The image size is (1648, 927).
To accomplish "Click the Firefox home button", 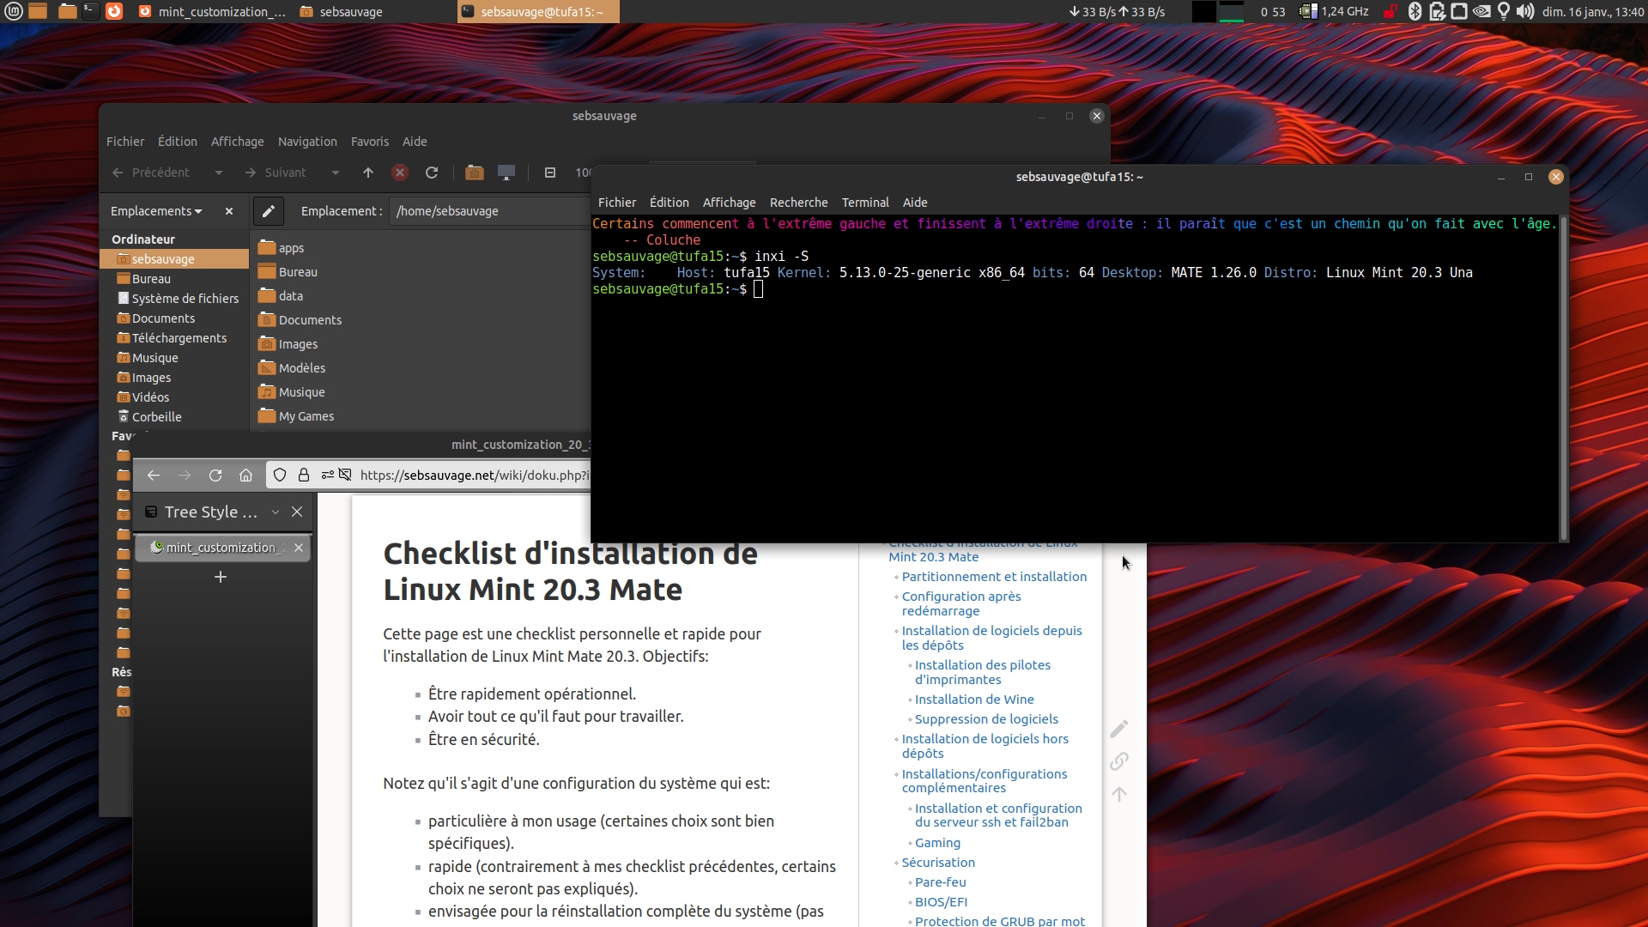I will (245, 476).
